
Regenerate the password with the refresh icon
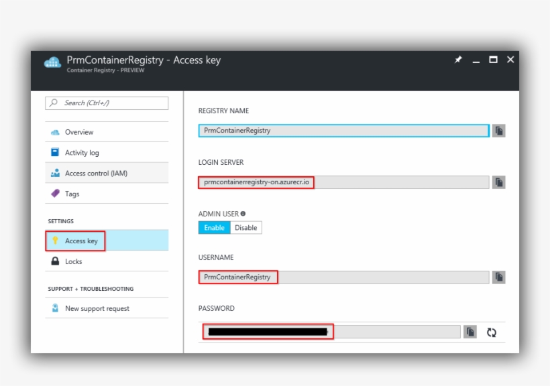click(x=492, y=331)
